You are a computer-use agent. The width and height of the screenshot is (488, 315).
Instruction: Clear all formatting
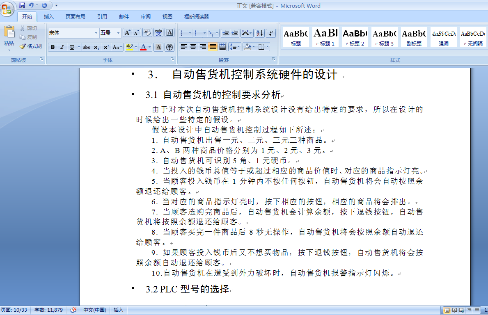tap(147, 33)
